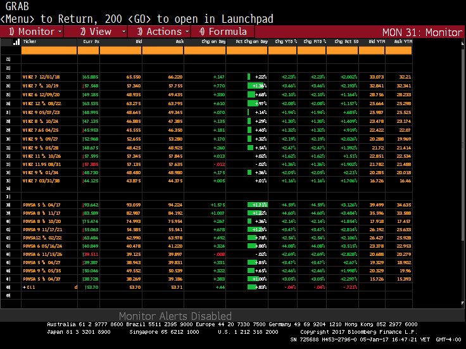Click the Chg on Day column header
The width and height of the screenshot is (466, 349).
click(213, 42)
